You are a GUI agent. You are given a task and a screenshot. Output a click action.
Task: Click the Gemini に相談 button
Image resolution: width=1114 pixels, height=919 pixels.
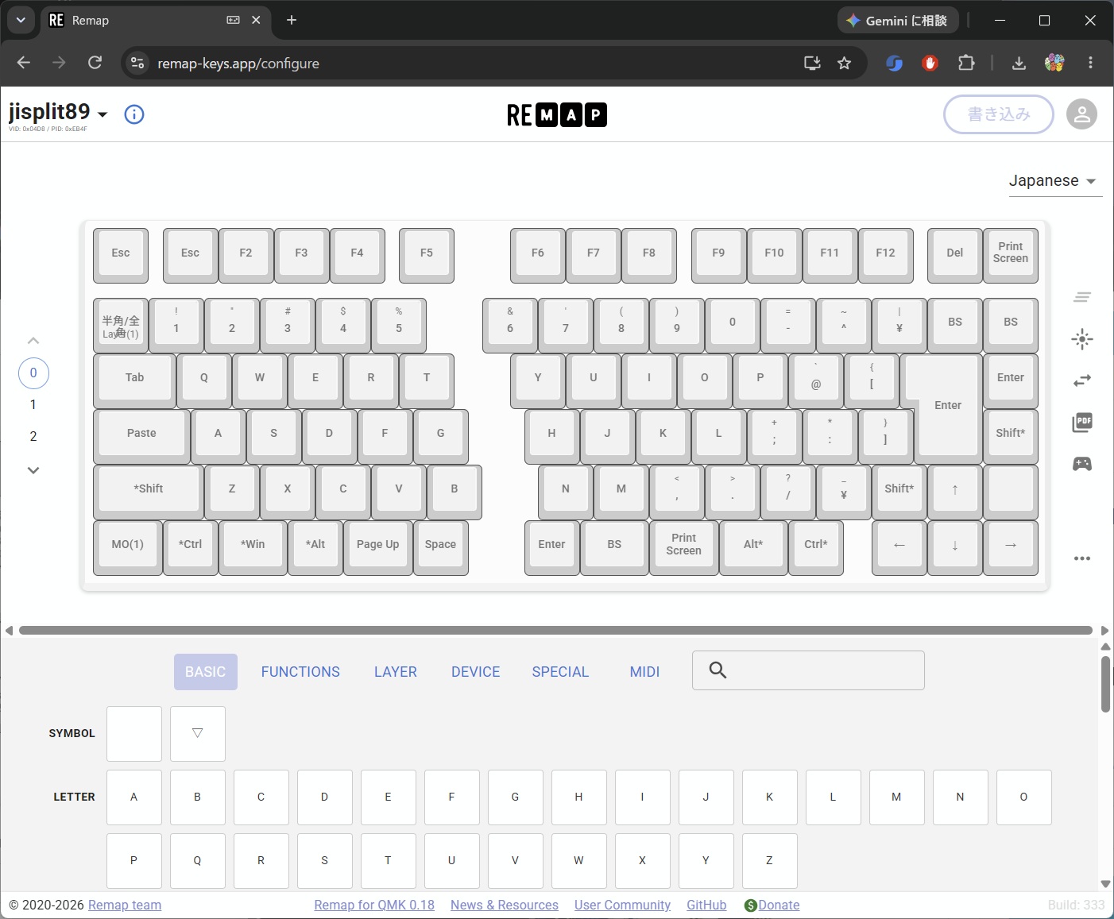click(897, 21)
